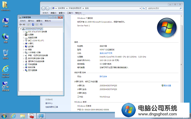Open 操作(A) menu in Device Manager
The image size is (191, 119).
[31, 21]
